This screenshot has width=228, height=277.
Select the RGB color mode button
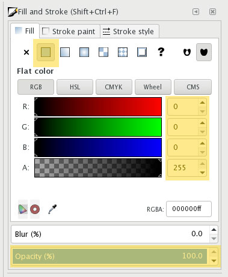pyautogui.click(x=36, y=87)
